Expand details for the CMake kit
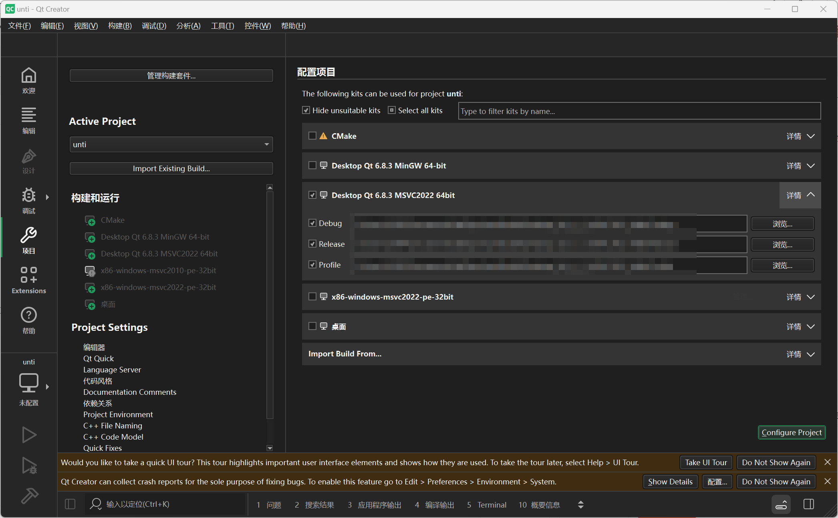Image resolution: width=838 pixels, height=518 pixels. 800,136
